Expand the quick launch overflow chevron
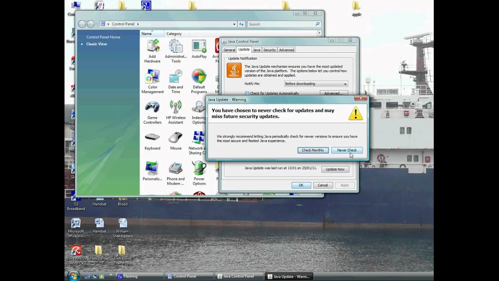Viewport: 499px width, 281px height. tap(111, 275)
